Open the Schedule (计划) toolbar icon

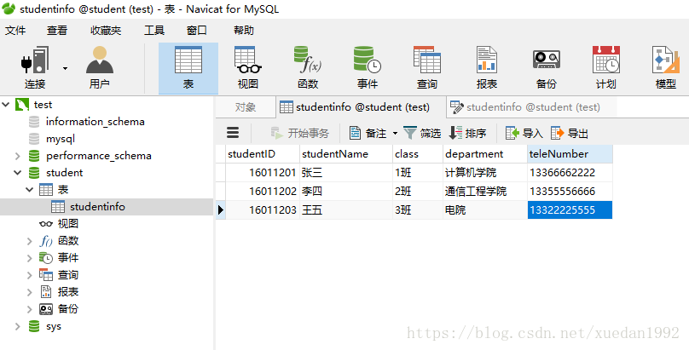coord(606,68)
